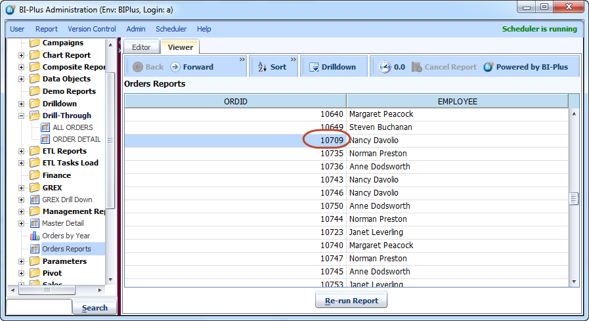
Task: Expand the ETL Reports folder
Action: (21, 151)
